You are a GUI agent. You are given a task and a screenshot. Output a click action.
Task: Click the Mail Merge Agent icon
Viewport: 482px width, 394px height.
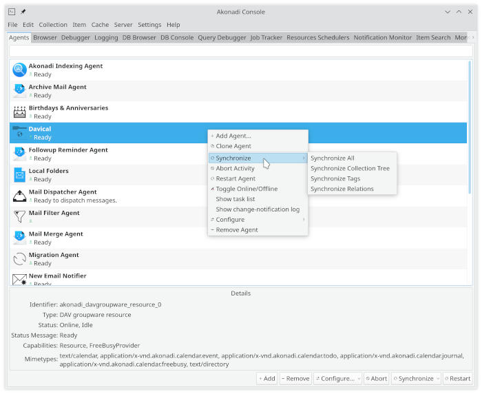(x=19, y=238)
